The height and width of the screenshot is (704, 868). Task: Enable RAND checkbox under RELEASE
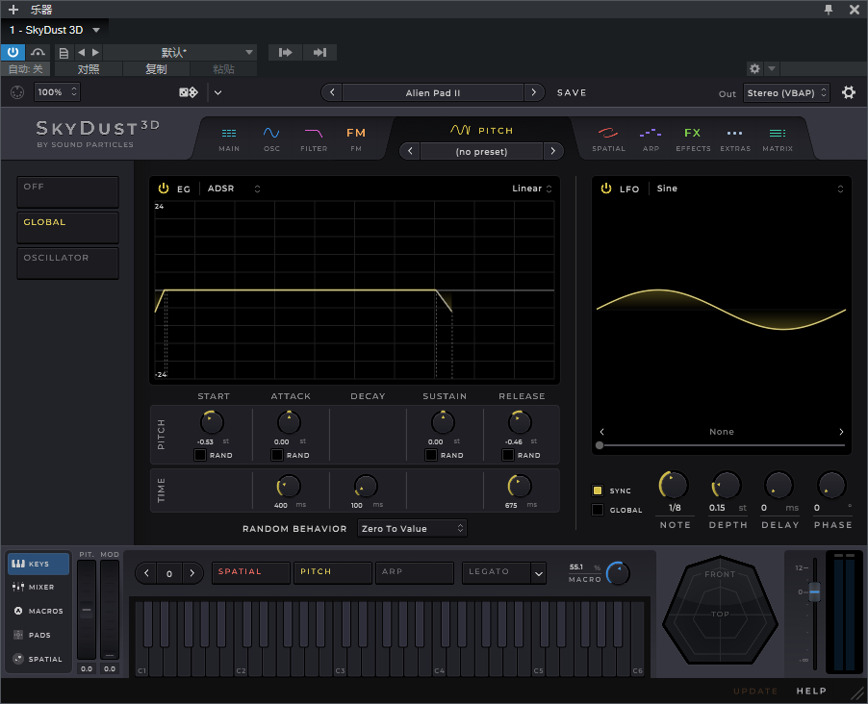(508, 455)
